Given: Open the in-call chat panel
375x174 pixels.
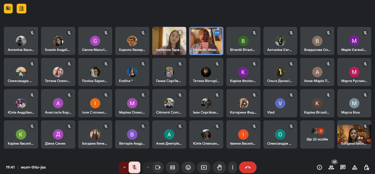Looking at the screenshot, I should pyautogui.click(x=343, y=167).
